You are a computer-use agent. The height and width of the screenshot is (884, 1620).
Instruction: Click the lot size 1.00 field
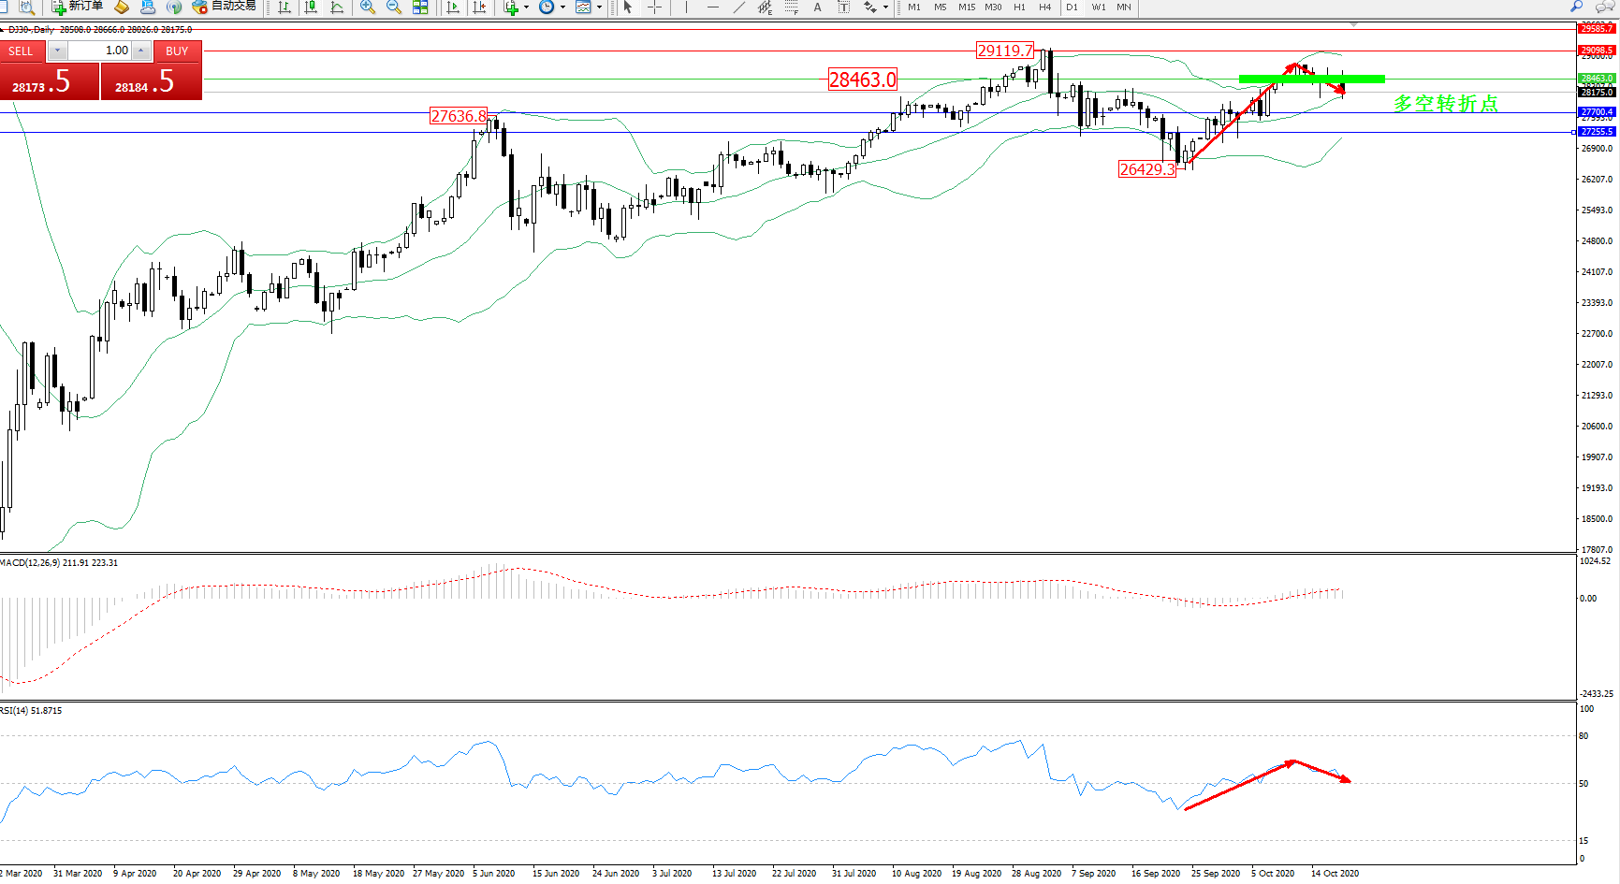coord(99,51)
